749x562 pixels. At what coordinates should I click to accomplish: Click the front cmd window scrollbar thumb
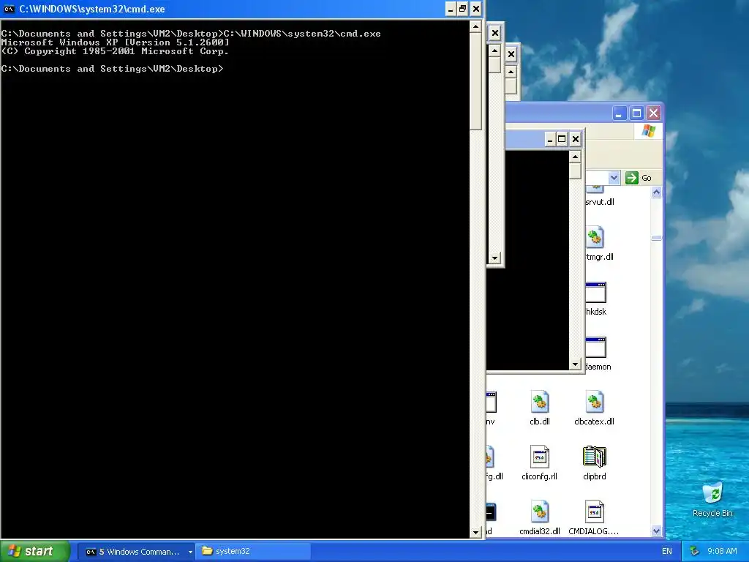(x=475, y=81)
